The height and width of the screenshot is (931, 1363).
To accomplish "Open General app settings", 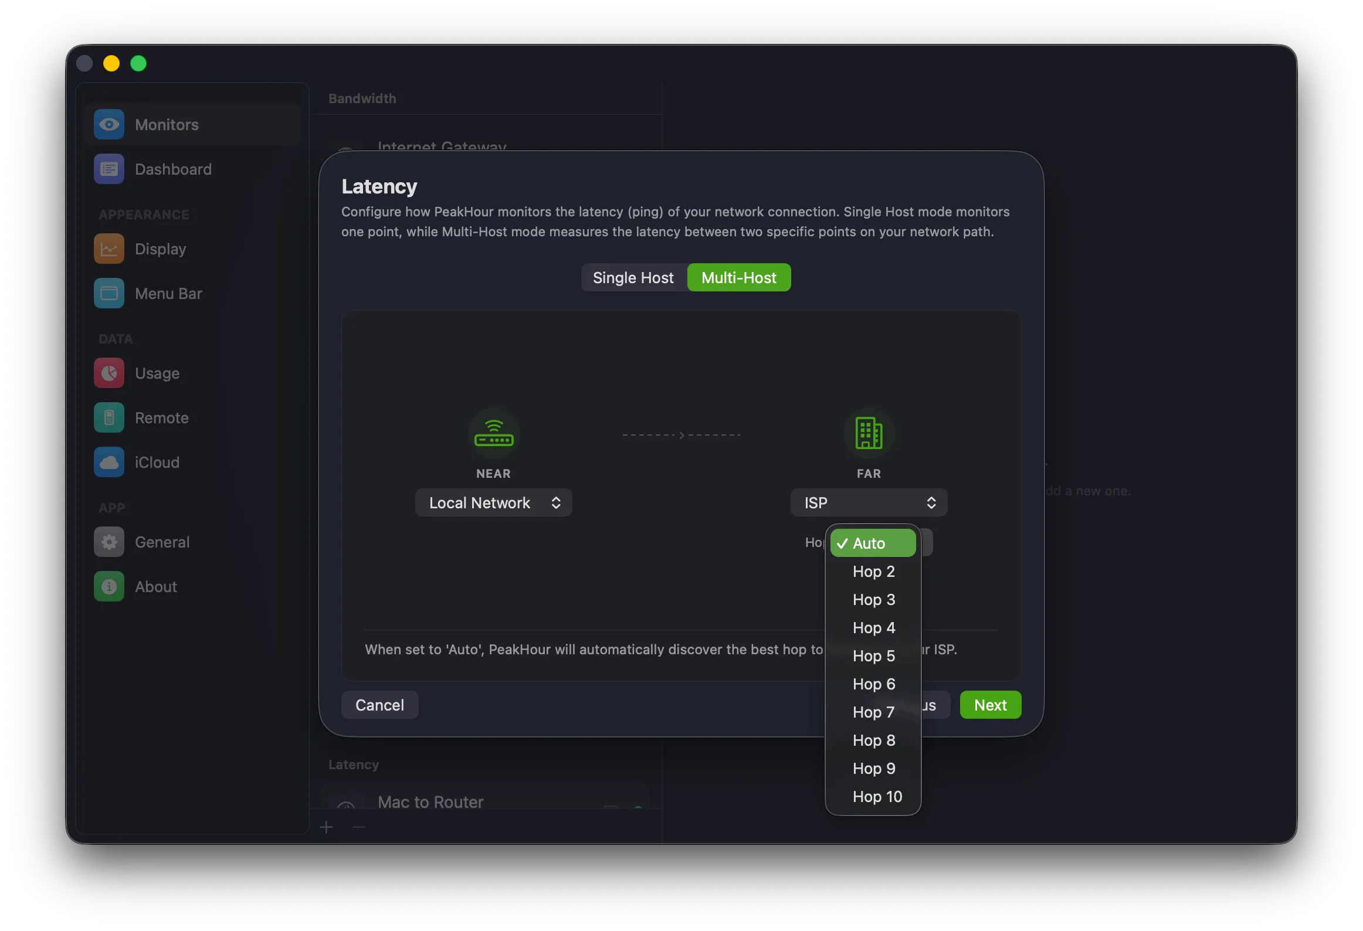I will [193, 542].
